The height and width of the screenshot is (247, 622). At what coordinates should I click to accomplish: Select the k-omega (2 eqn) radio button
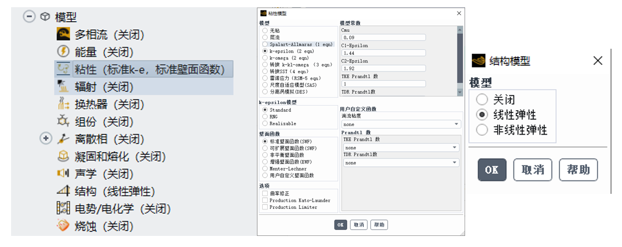tap(265, 58)
